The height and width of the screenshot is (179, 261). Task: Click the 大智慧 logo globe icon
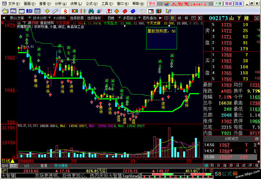pyautogui.click(x=167, y=4)
